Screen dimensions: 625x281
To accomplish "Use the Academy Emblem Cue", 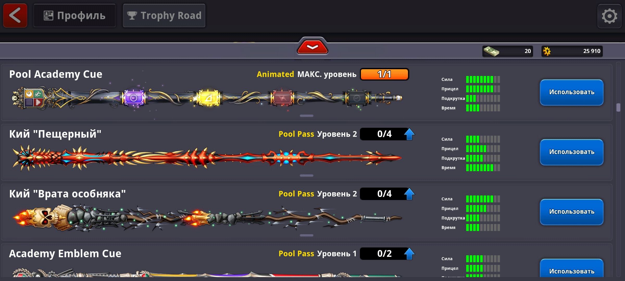I will (x=572, y=270).
